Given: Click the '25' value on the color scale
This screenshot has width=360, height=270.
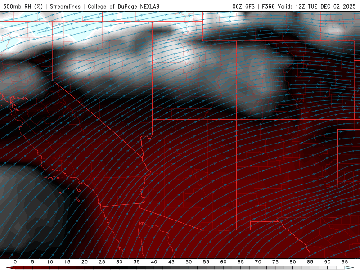Looking at the screenshot, I should coord(102,262).
